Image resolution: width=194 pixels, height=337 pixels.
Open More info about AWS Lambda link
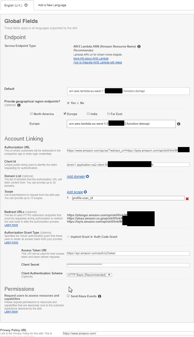coord(91,58)
